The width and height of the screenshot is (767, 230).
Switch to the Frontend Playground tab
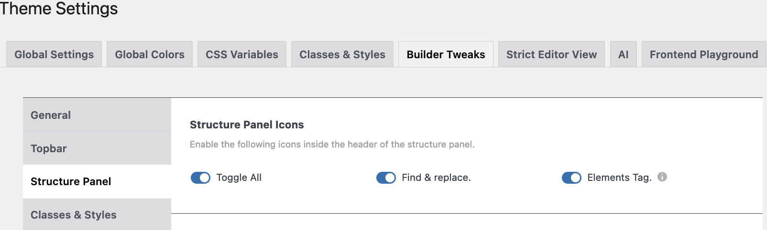point(704,54)
